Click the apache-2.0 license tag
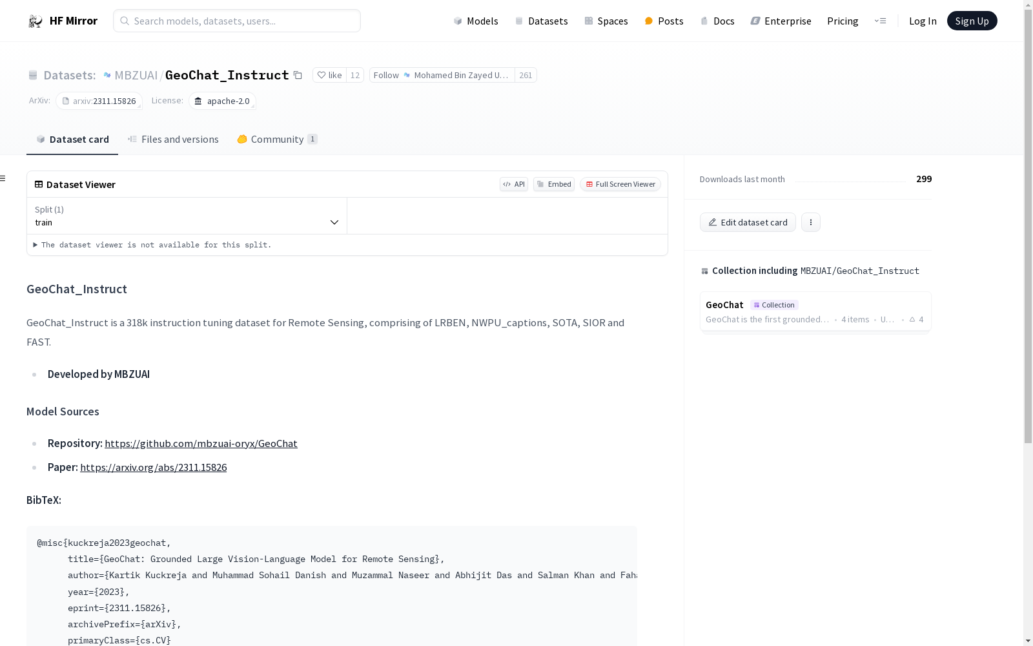The width and height of the screenshot is (1033, 646). coord(222,101)
